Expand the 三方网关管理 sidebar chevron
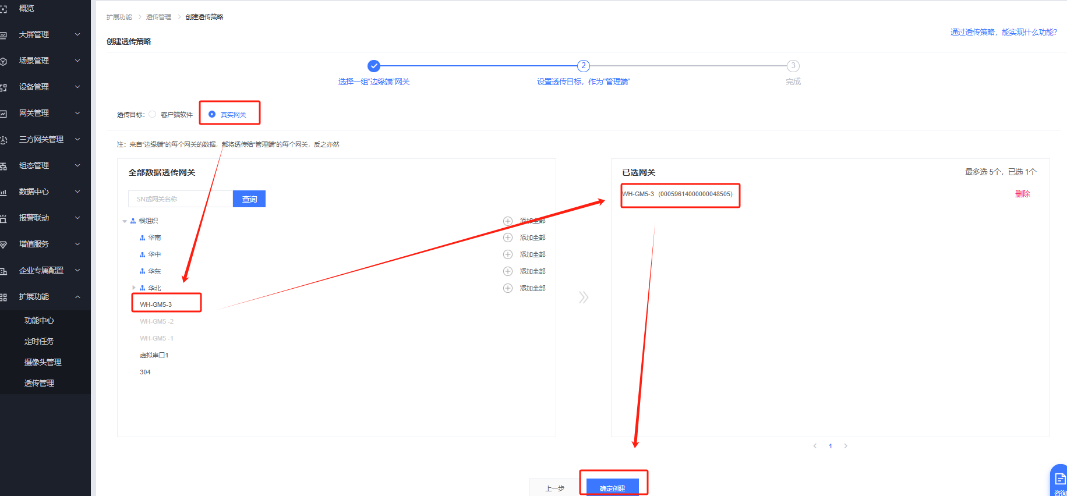The image size is (1067, 496). (77, 139)
